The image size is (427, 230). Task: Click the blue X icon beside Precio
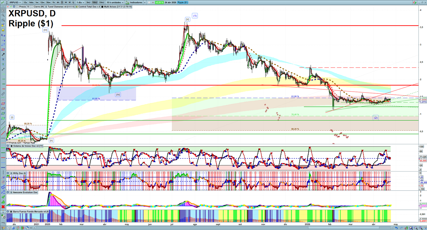pyautogui.click(x=14, y=7)
